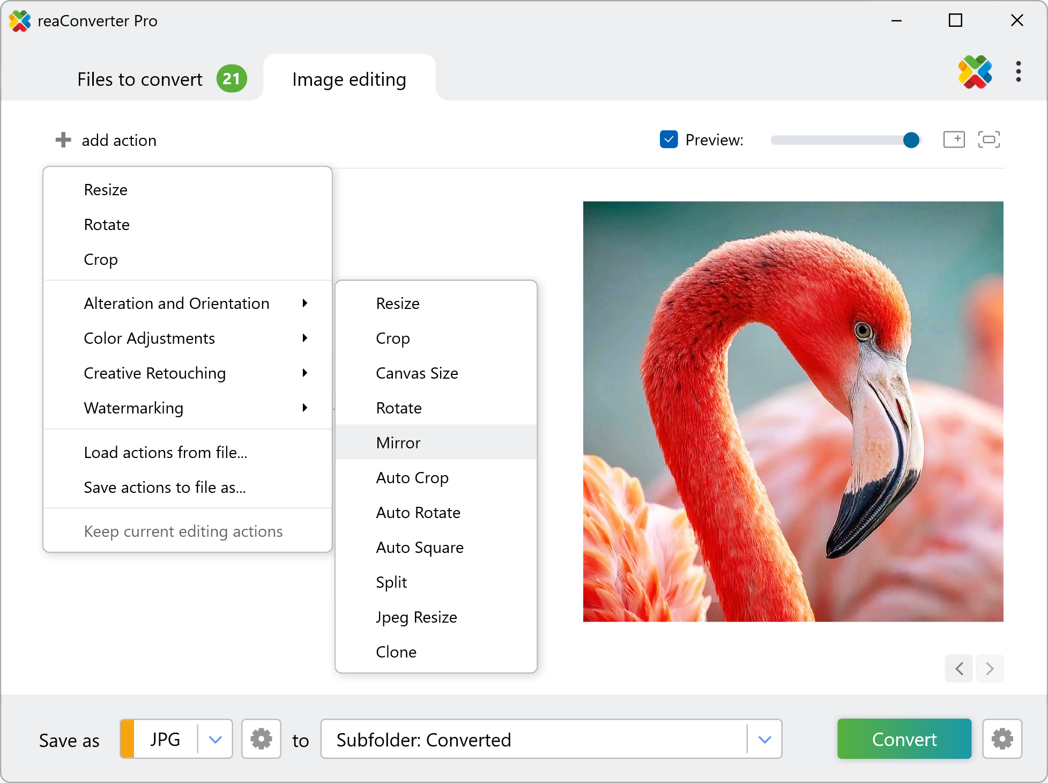Show previous preview image

click(x=959, y=668)
